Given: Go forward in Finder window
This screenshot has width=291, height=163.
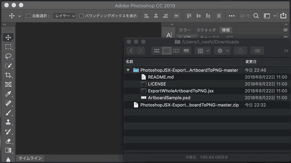Looking at the screenshot, I should (x=140, y=51).
